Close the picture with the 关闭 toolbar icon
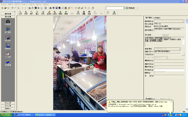Screen dimensions: 188x117 [x=114, y=13]
